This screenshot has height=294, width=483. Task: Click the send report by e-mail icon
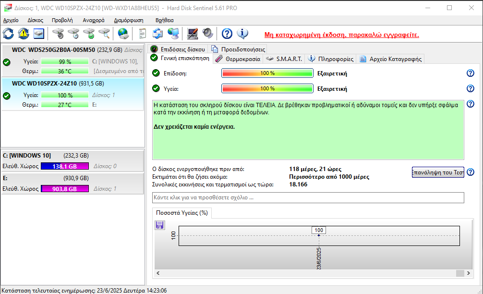(x=157, y=33)
